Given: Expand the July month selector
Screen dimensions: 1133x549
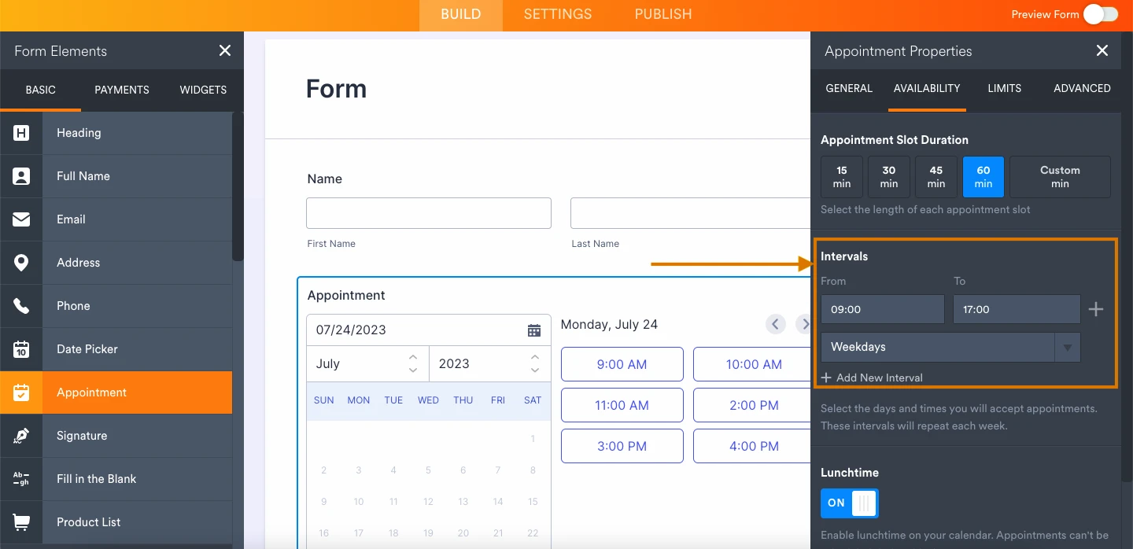Looking at the screenshot, I should pos(367,363).
